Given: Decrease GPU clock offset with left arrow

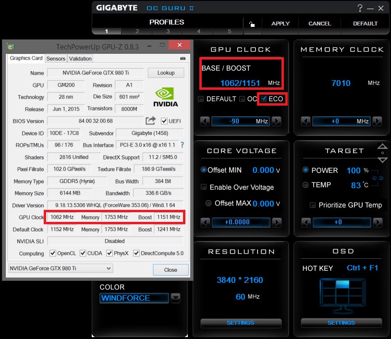Looking at the screenshot, I should click(x=205, y=121).
